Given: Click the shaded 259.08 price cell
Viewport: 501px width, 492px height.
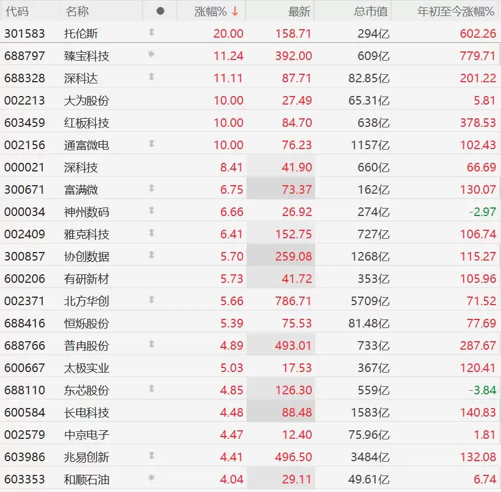Looking at the screenshot, I should tap(281, 256).
